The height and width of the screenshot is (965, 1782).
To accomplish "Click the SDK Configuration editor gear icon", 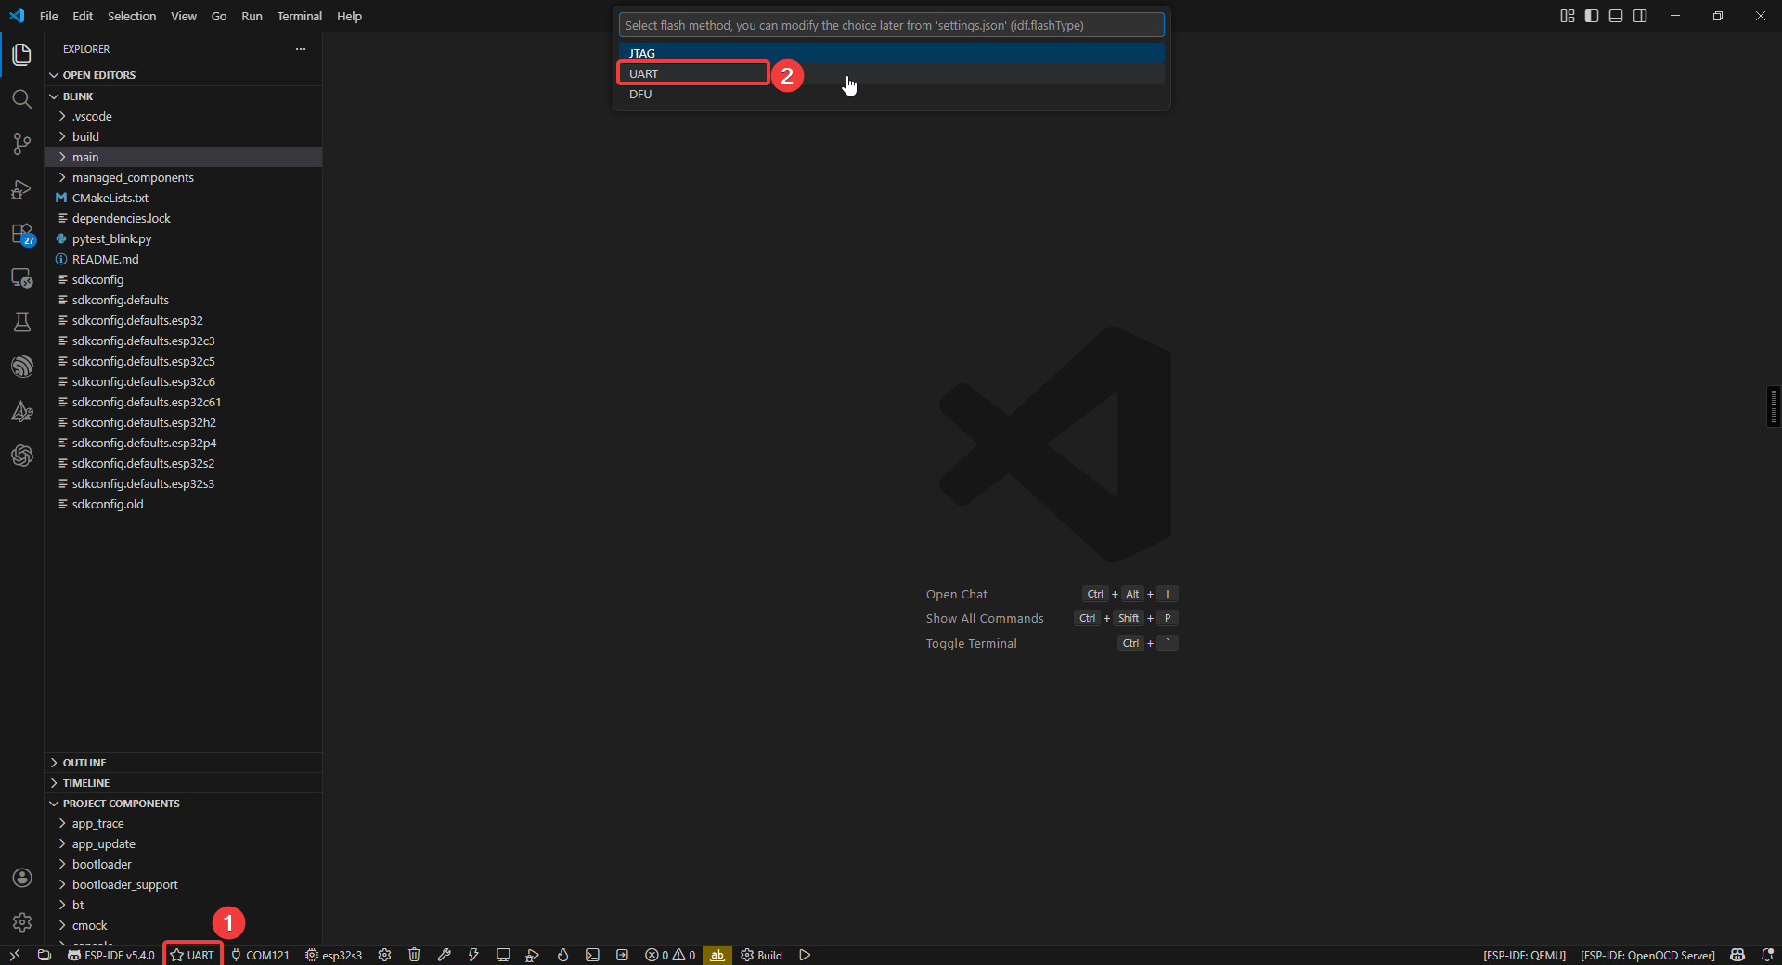I will click(384, 955).
